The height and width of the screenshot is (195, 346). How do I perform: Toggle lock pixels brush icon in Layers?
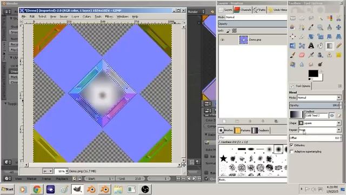tap(228, 31)
